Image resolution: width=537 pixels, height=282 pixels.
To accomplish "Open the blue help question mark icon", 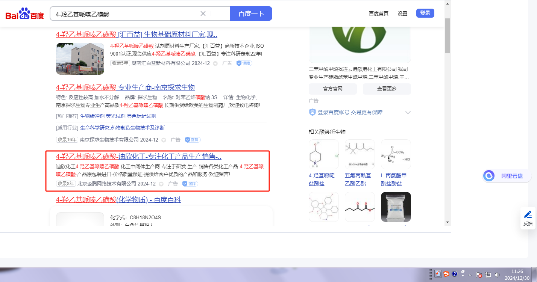I will (x=454, y=274).
